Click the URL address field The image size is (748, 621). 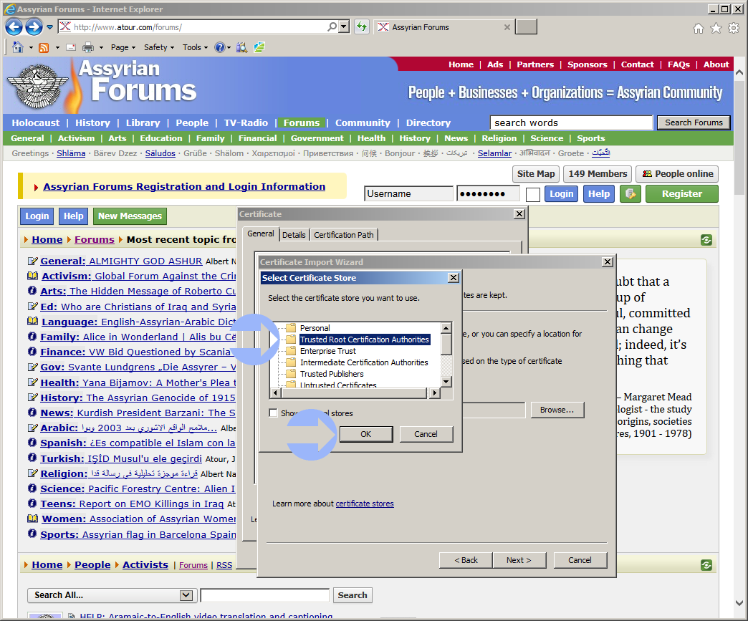coord(199,27)
